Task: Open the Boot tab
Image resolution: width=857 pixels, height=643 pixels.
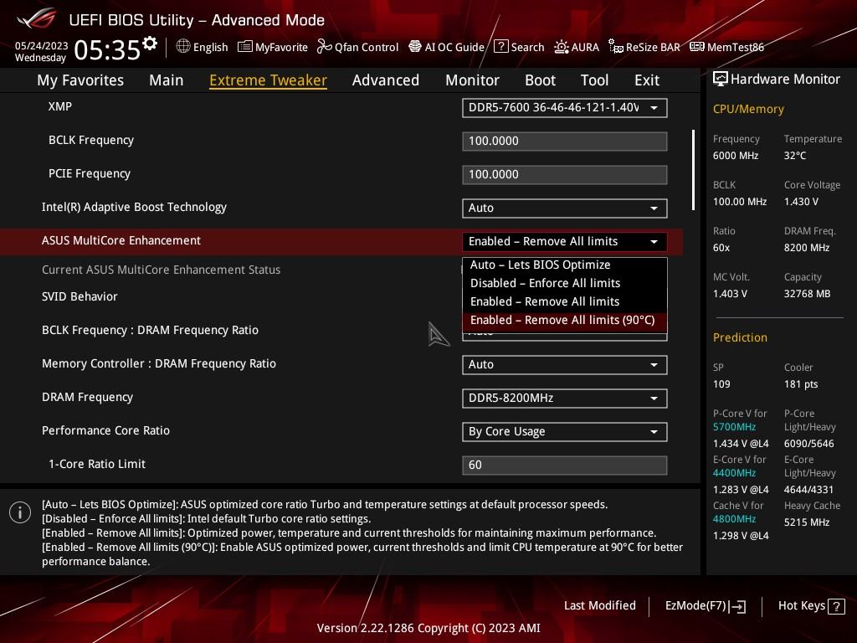Action: pyautogui.click(x=540, y=80)
